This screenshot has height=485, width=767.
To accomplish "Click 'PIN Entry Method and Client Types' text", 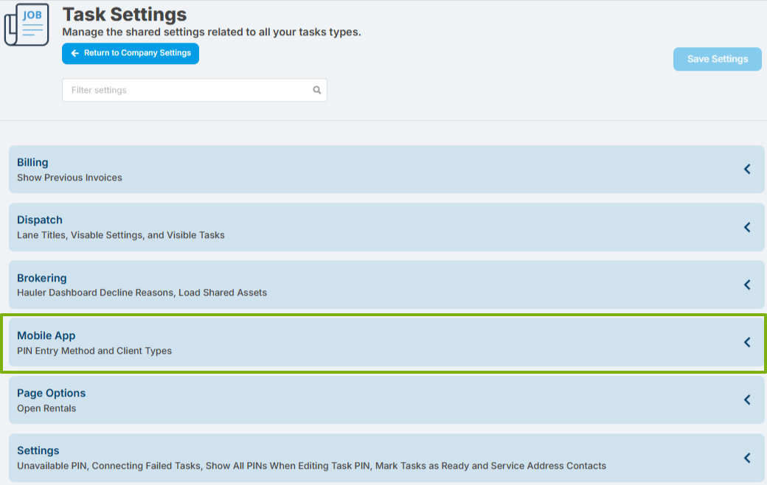I will [94, 351].
